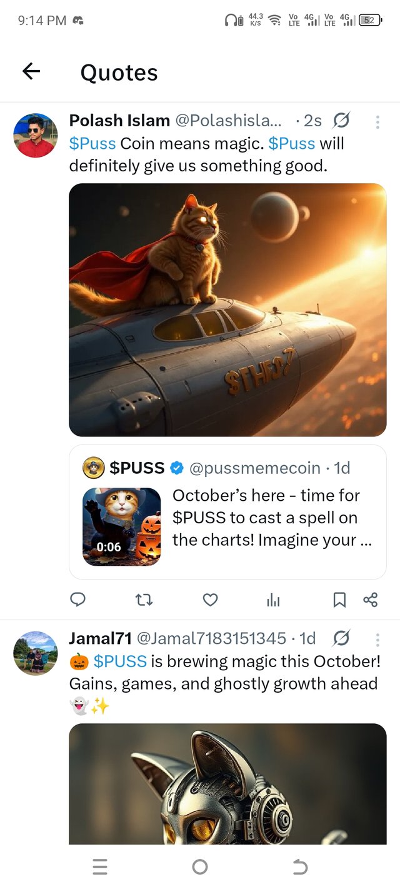Open Jamal71's profile picture
Image resolution: width=400 pixels, height=889 pixels.
point(36,653)
